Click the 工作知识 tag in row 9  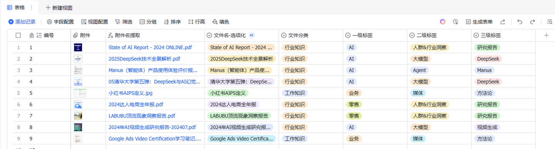click(295, 139)
